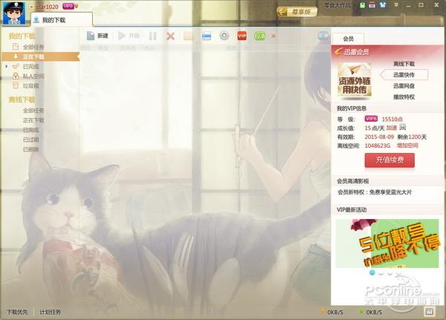The image size is (446, 320).
Task: Click the bottom-right status bar panel icon
Action: pyautogui.click(x=430, y=312)
